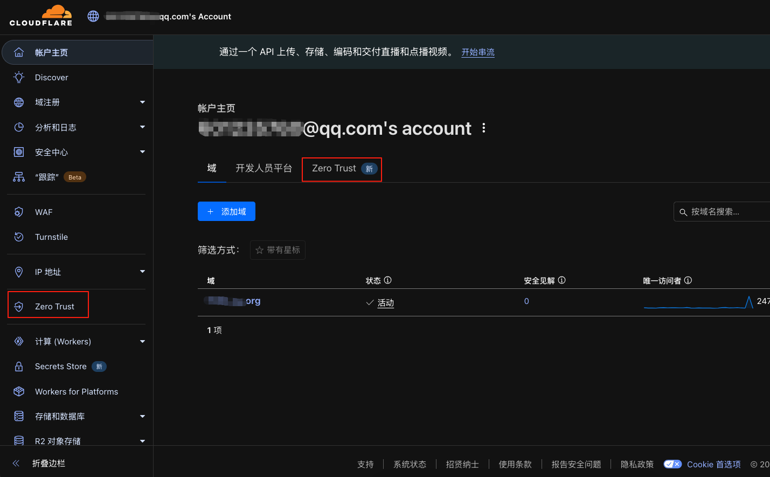Click the 使用条款 footer link

pos(515,464)
